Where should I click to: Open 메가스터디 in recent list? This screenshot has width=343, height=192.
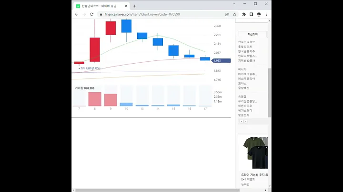click(x=245, y=111)
